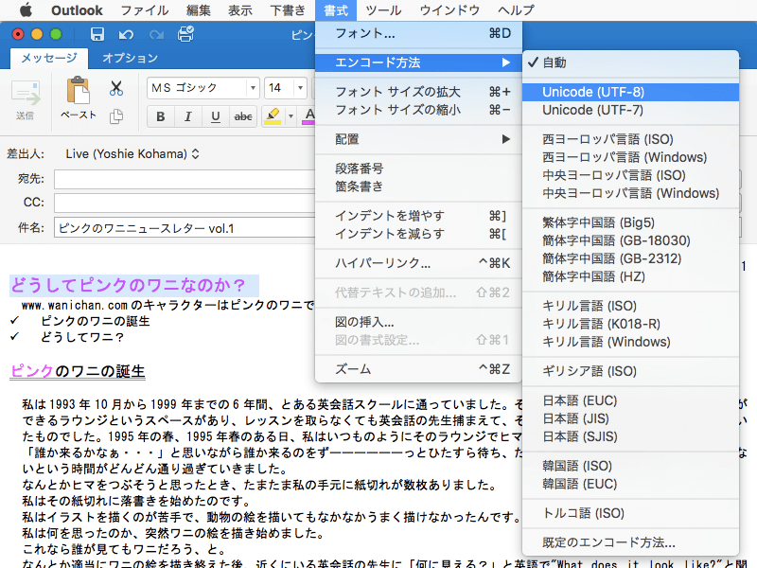
Task: Choose インデントを減らす
Action: pyautogui.click(x=418, y=234)
